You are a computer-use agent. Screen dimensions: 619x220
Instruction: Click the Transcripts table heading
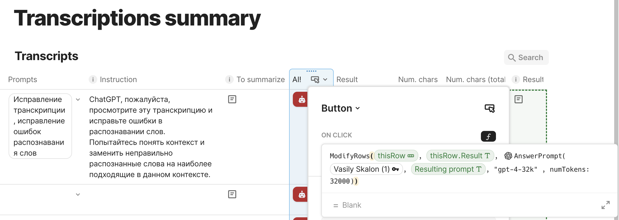pyautogui.click(x=46, y=56)
